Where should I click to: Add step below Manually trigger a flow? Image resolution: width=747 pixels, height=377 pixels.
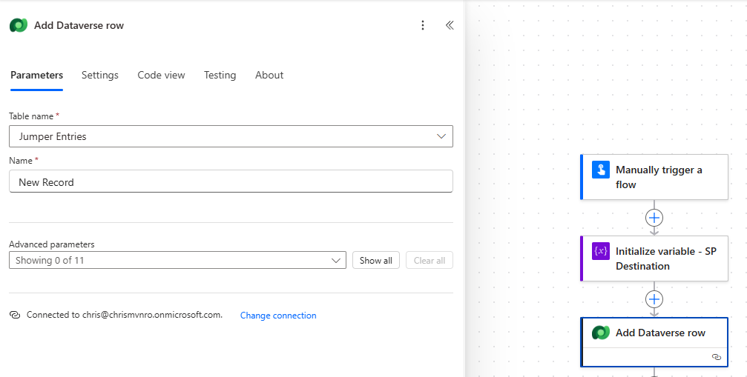[654, 218]
